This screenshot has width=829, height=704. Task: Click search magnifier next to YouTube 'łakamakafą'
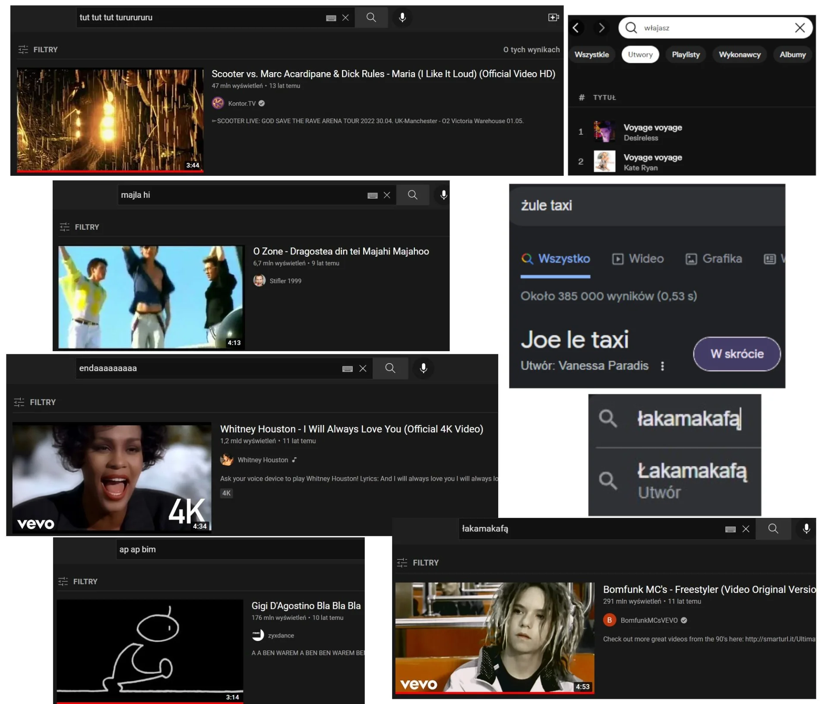pos(773,529)
